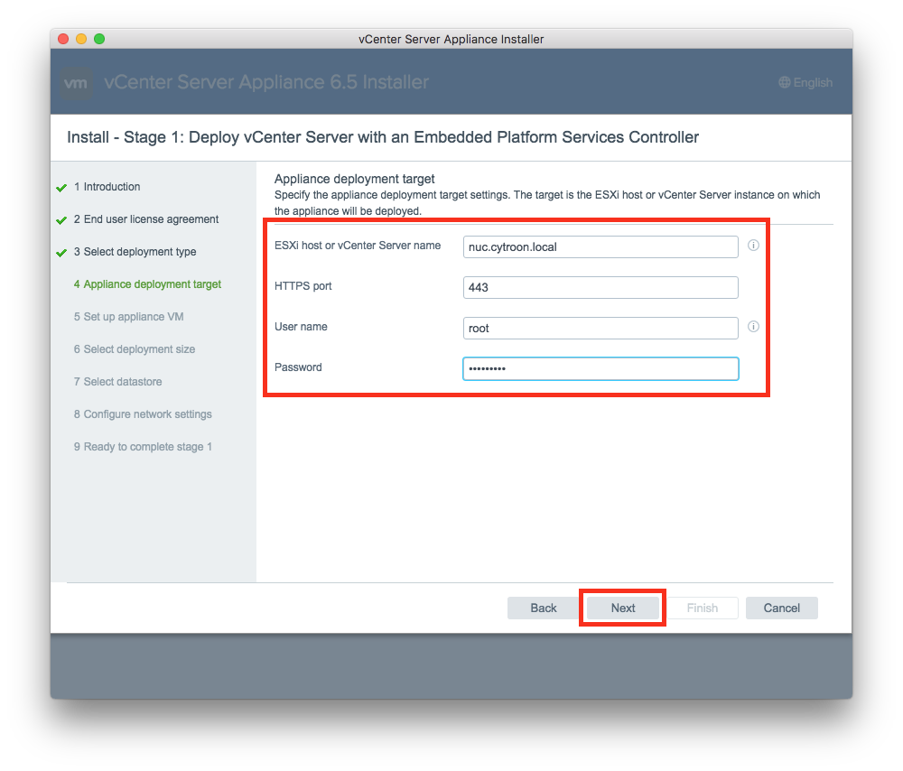This screenshot has height=771, width=903.
Task: Return to step 3 Select deployment type
Action: [x=135, y=252]
